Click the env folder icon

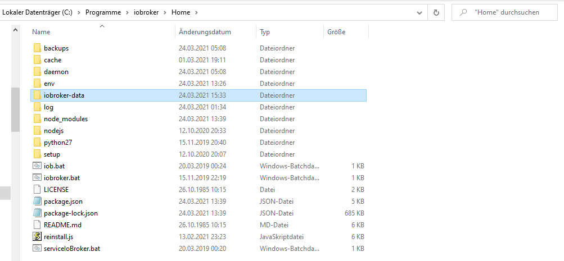37,84
